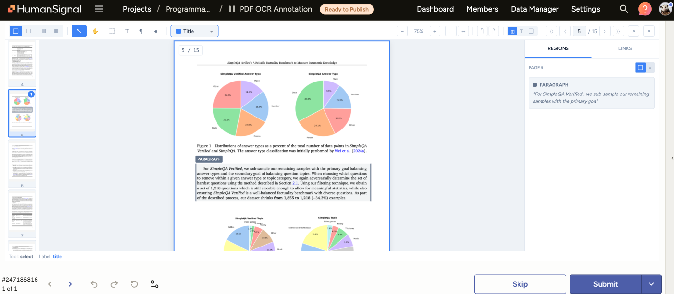Viewport: 674px width, 294px height.
Task: Switch document view to text-only mode
Action: tap(520, 31)
